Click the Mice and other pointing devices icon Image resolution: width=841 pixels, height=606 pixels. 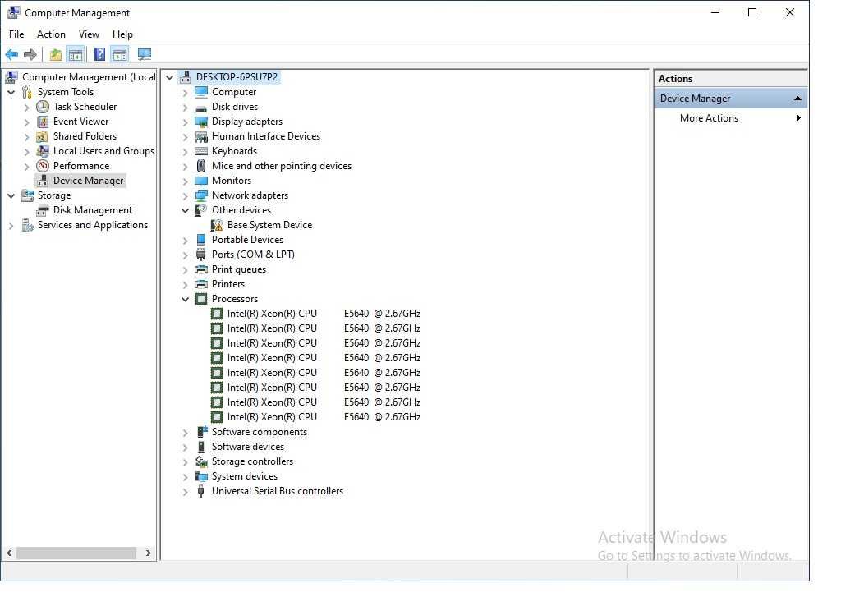click(x=201, y=166)
